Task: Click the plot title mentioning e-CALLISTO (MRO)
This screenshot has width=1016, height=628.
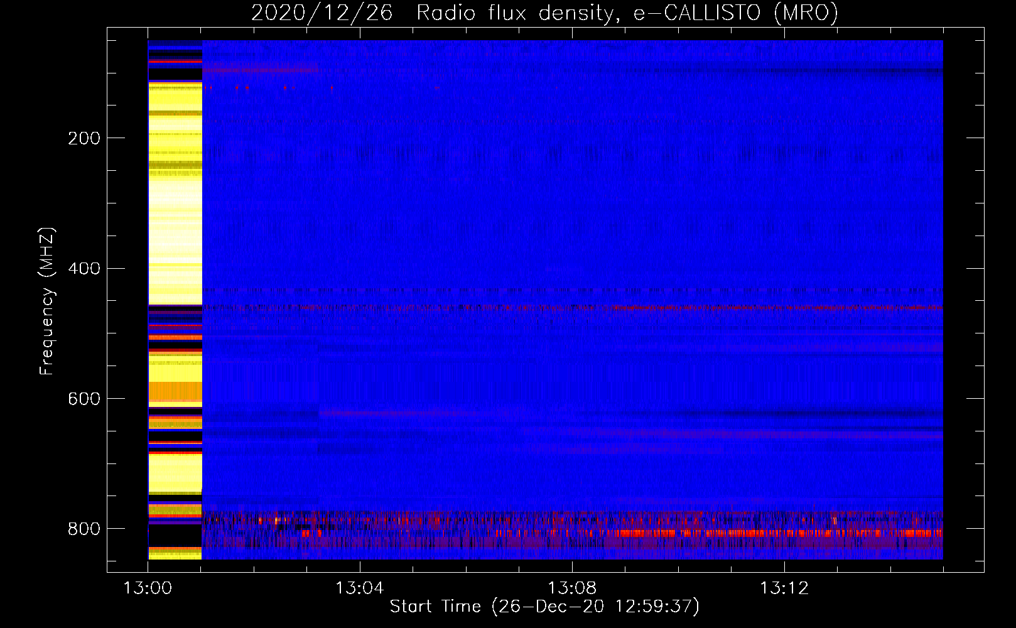Action: [x=544, y=13]
